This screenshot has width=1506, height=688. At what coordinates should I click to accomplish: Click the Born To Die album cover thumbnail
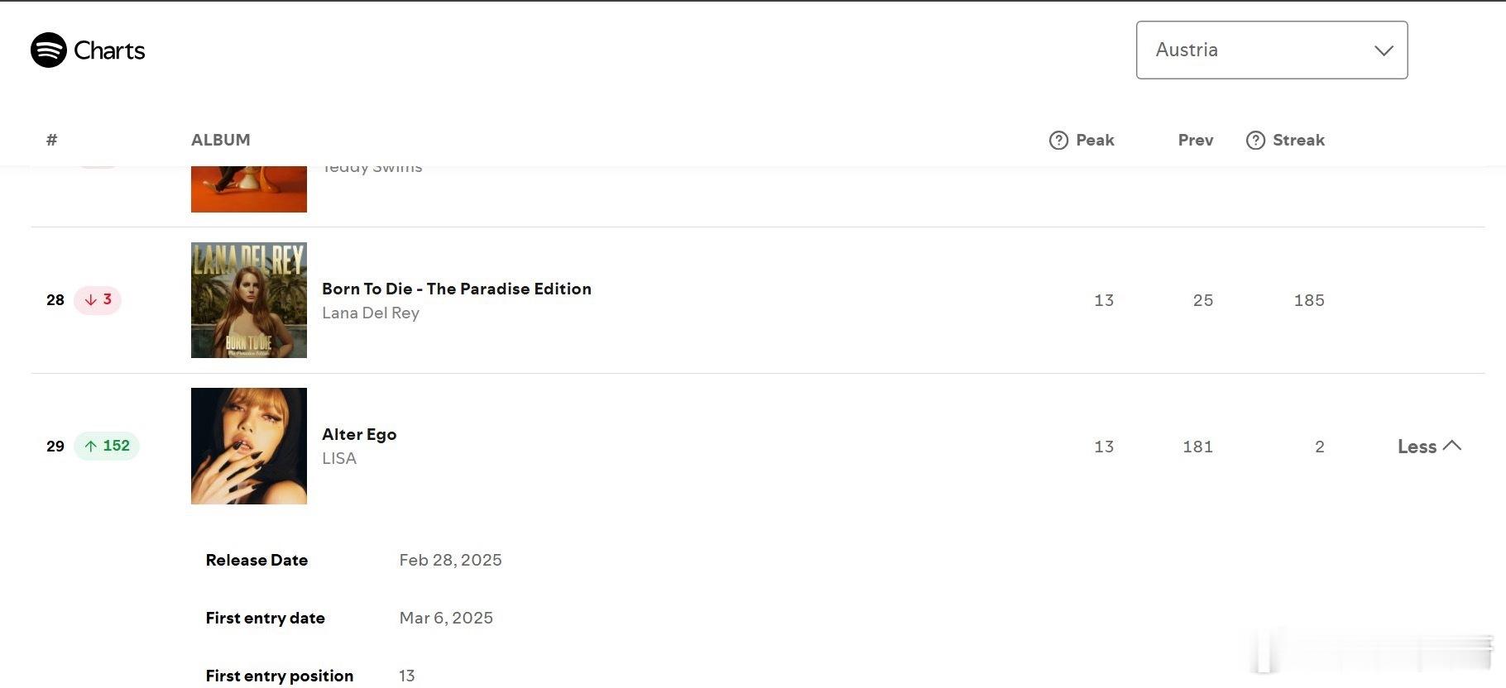coord(249,300)
